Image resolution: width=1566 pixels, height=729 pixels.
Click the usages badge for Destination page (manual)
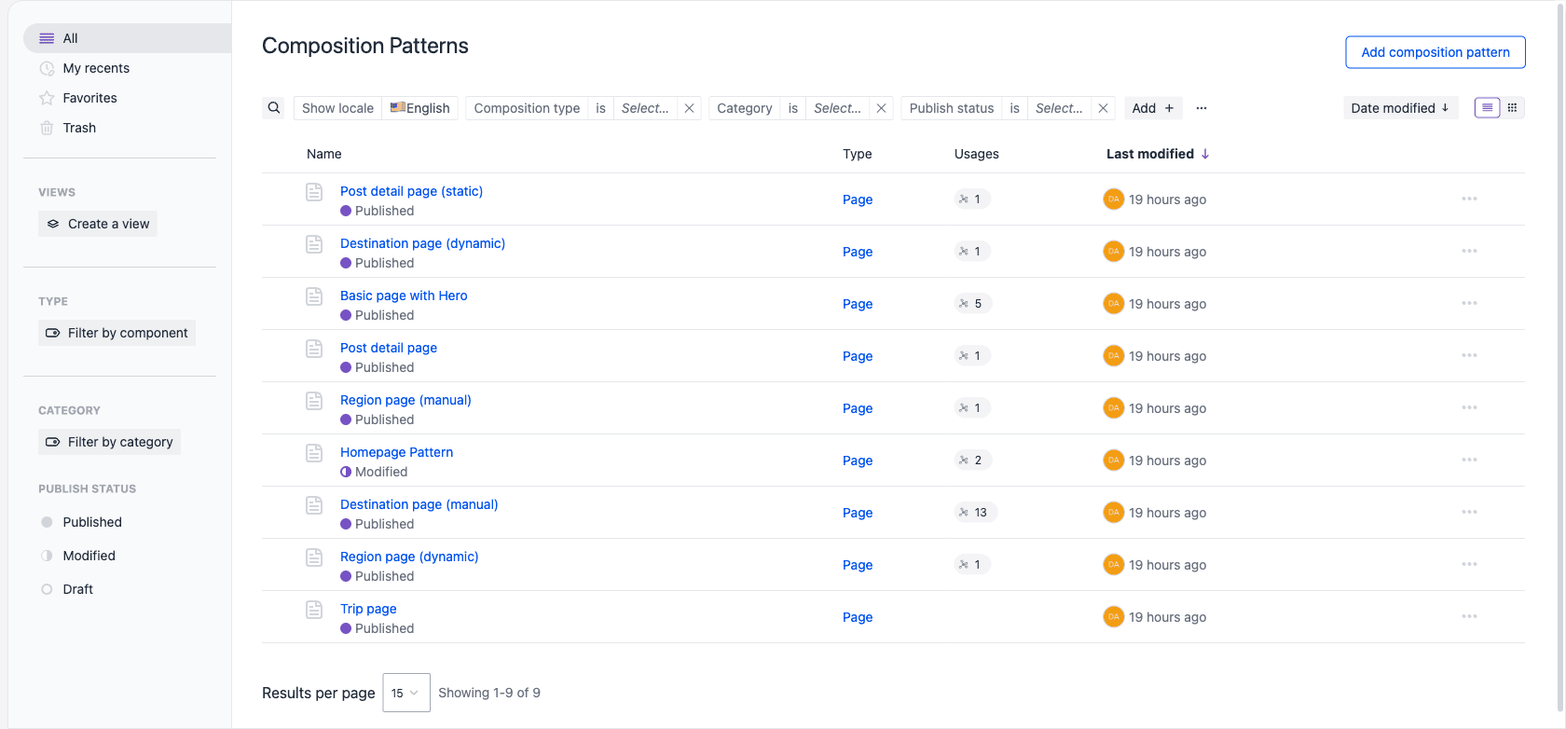click(x=975, y=512)
